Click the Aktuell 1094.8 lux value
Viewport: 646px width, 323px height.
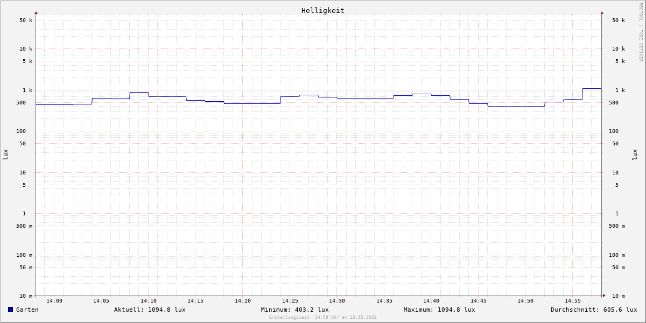[150, 310]
